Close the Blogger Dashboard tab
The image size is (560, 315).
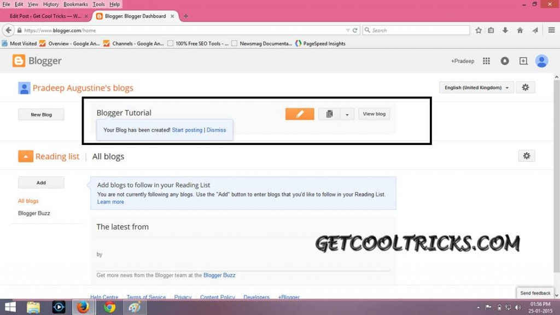coord(172,16)
